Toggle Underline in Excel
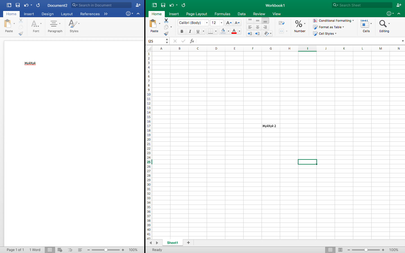Screen dimensions: 405x253 198,31
